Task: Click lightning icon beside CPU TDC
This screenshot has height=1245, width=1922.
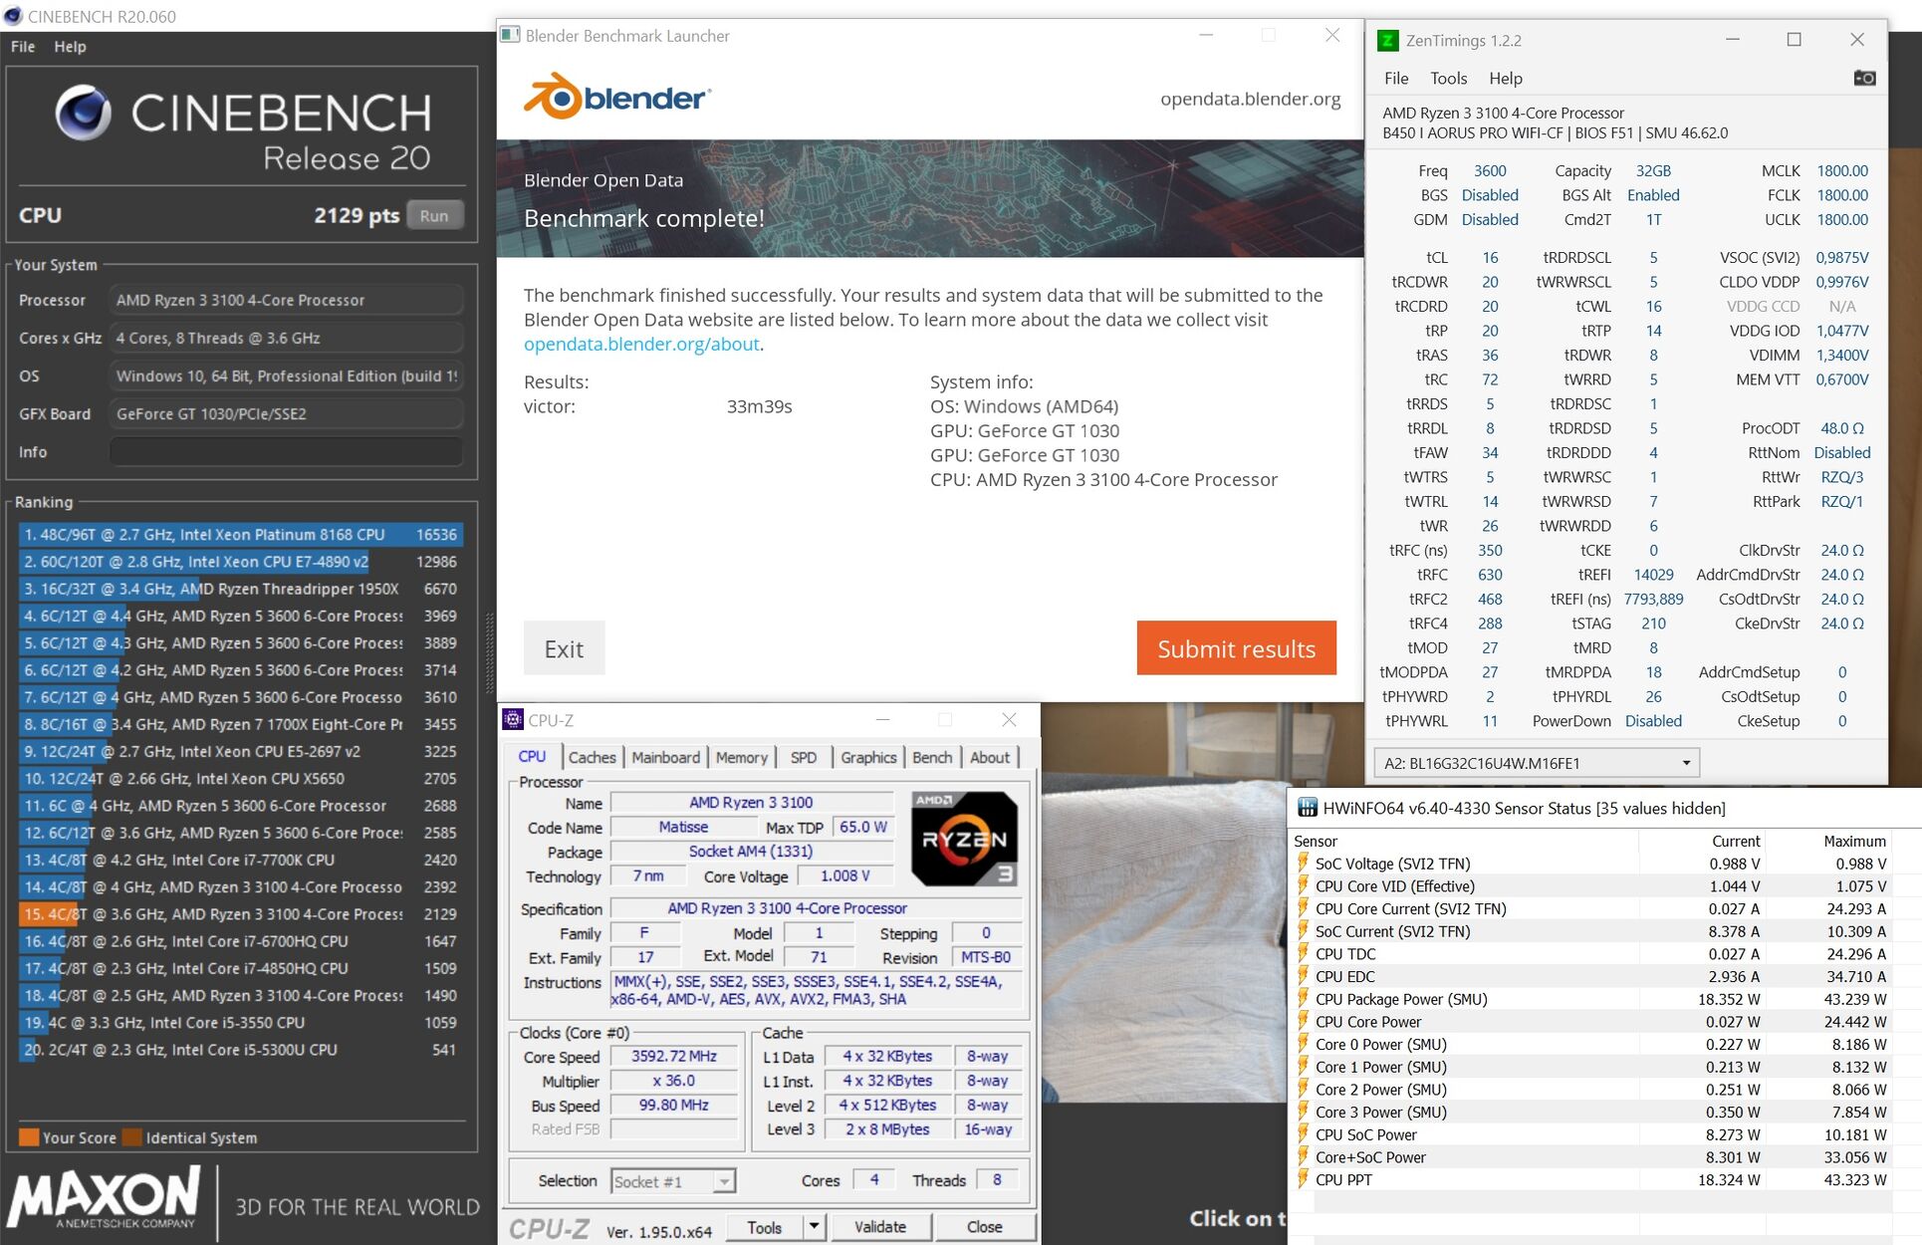Action: click(1302, 954)
